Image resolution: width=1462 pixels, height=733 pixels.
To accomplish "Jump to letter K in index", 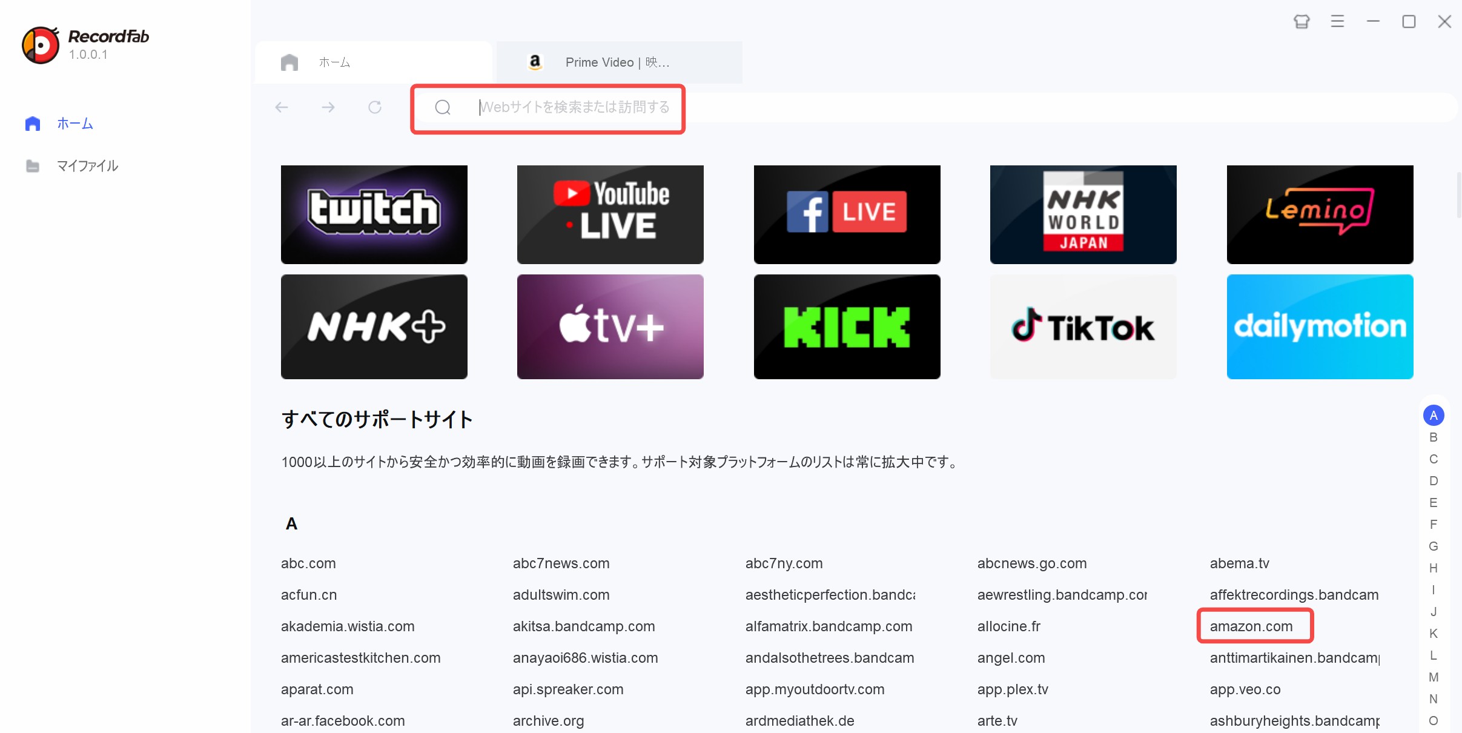I will 1434,634.
